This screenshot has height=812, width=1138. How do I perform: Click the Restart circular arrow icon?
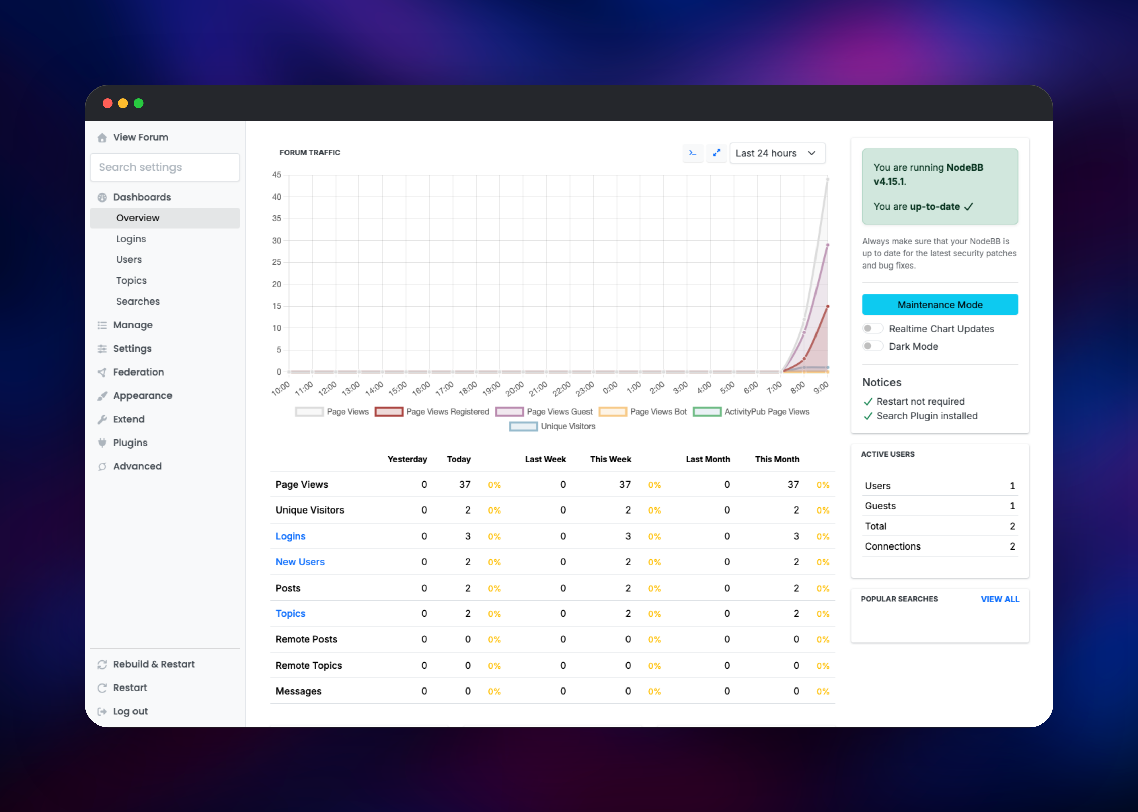(102, 688)
